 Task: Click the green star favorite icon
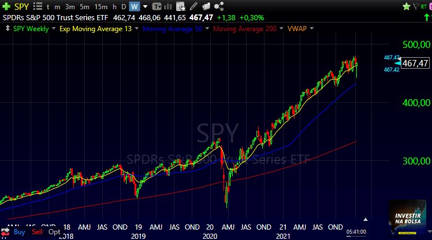coord(407,6)
